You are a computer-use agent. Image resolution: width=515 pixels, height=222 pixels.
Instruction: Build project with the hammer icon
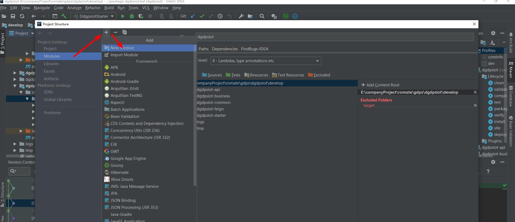click(x=64, y=16)
